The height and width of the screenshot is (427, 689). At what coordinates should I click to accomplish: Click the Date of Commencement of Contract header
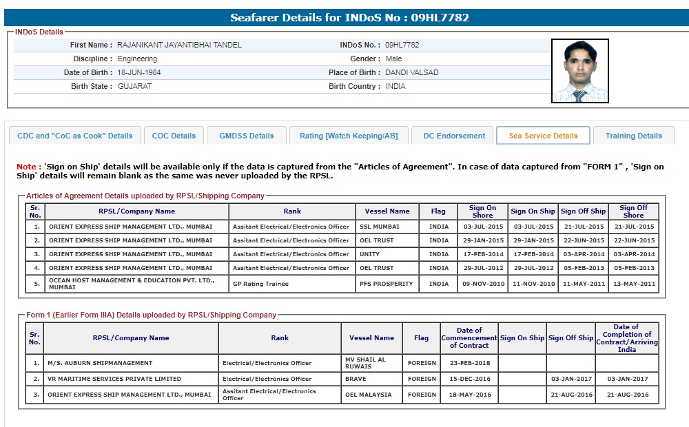pyautogui.click(x=469, y=338)
